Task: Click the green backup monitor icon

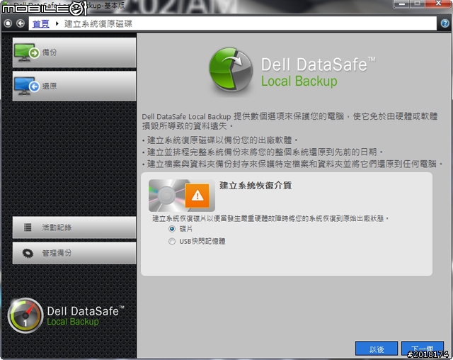Action: click(x=27, y=52)
